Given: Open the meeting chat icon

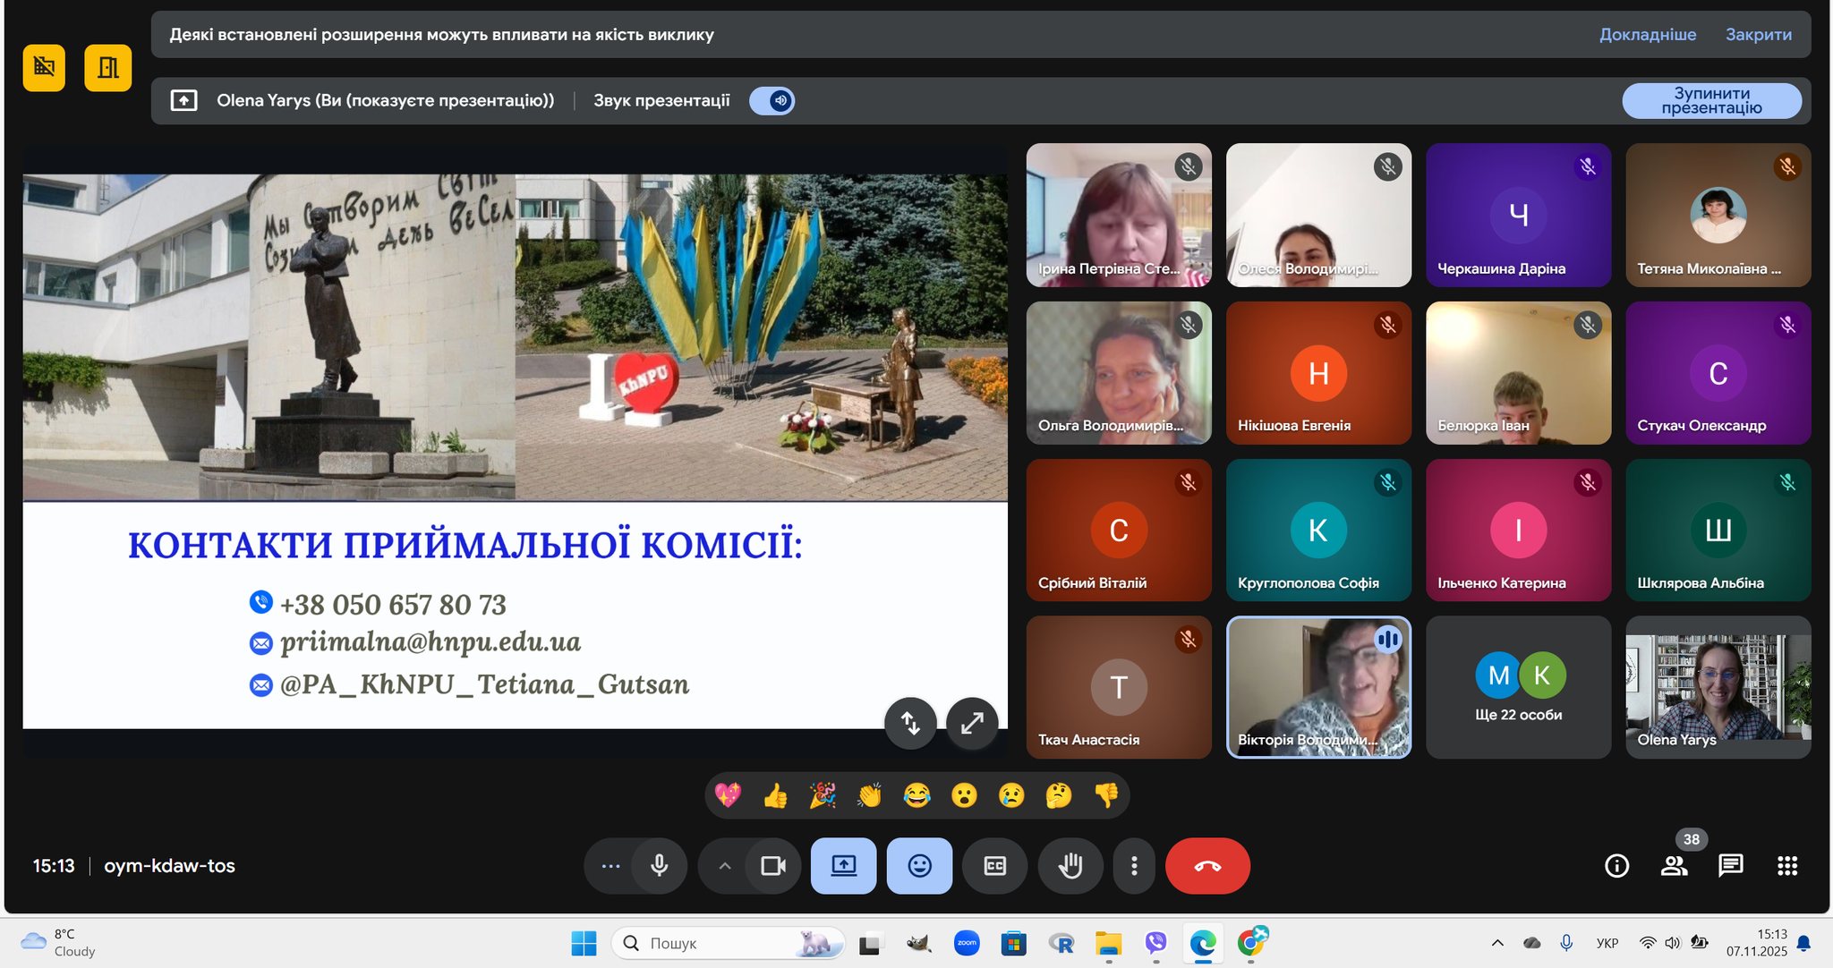Looking at the screenshot, I should coord(1730,865).
